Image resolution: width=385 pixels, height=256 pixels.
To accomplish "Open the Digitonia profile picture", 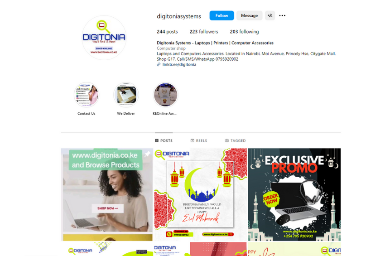I will click(x=104, y=37).
